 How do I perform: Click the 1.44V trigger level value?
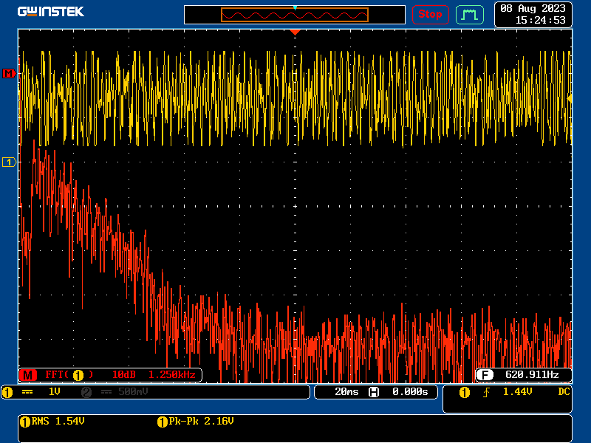coord(518,392)
